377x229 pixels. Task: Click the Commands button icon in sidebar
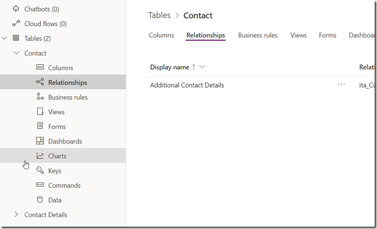coord(40,184)
